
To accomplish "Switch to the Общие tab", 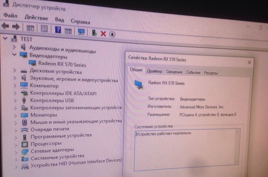I will click(x=136, y=70).
